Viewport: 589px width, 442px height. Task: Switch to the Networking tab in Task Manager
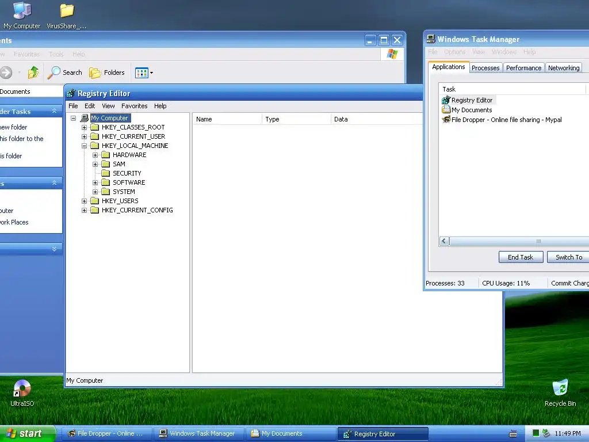pos(564,68)
